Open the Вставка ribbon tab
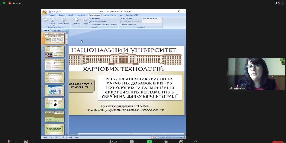The image size is (286, 143). 62,15
